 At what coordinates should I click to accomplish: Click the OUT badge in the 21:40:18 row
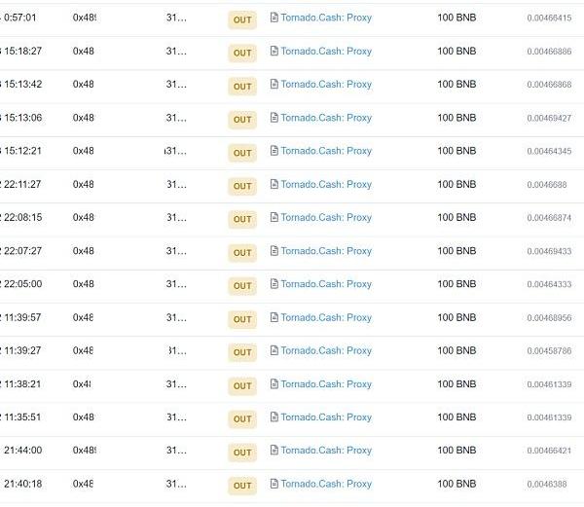242,486
